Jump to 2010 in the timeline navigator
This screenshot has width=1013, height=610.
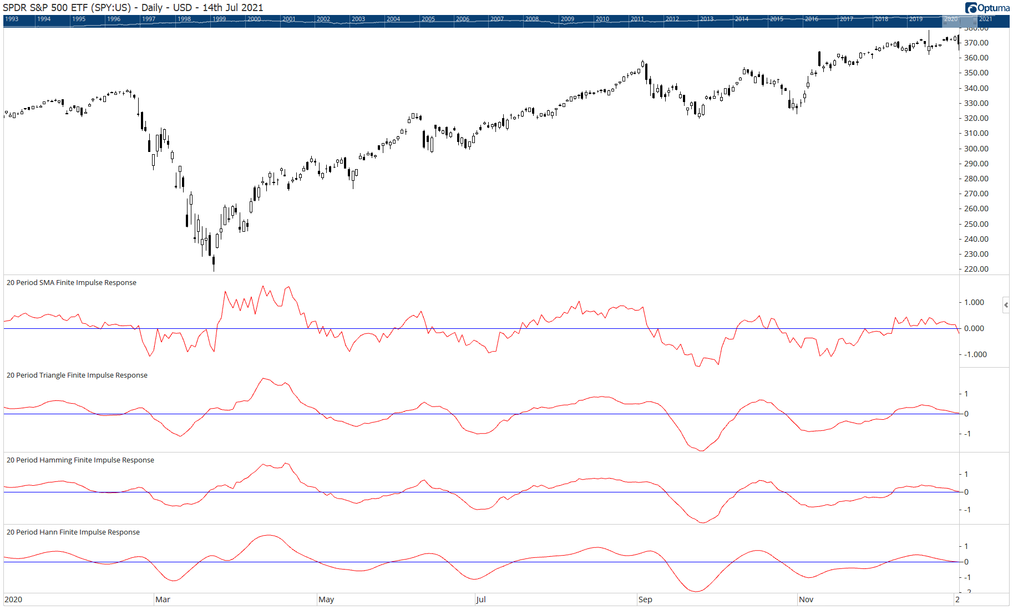coord(602,19)
